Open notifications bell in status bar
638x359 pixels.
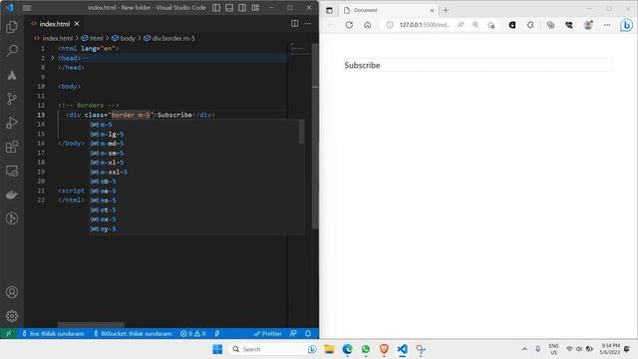coord(308,333)
